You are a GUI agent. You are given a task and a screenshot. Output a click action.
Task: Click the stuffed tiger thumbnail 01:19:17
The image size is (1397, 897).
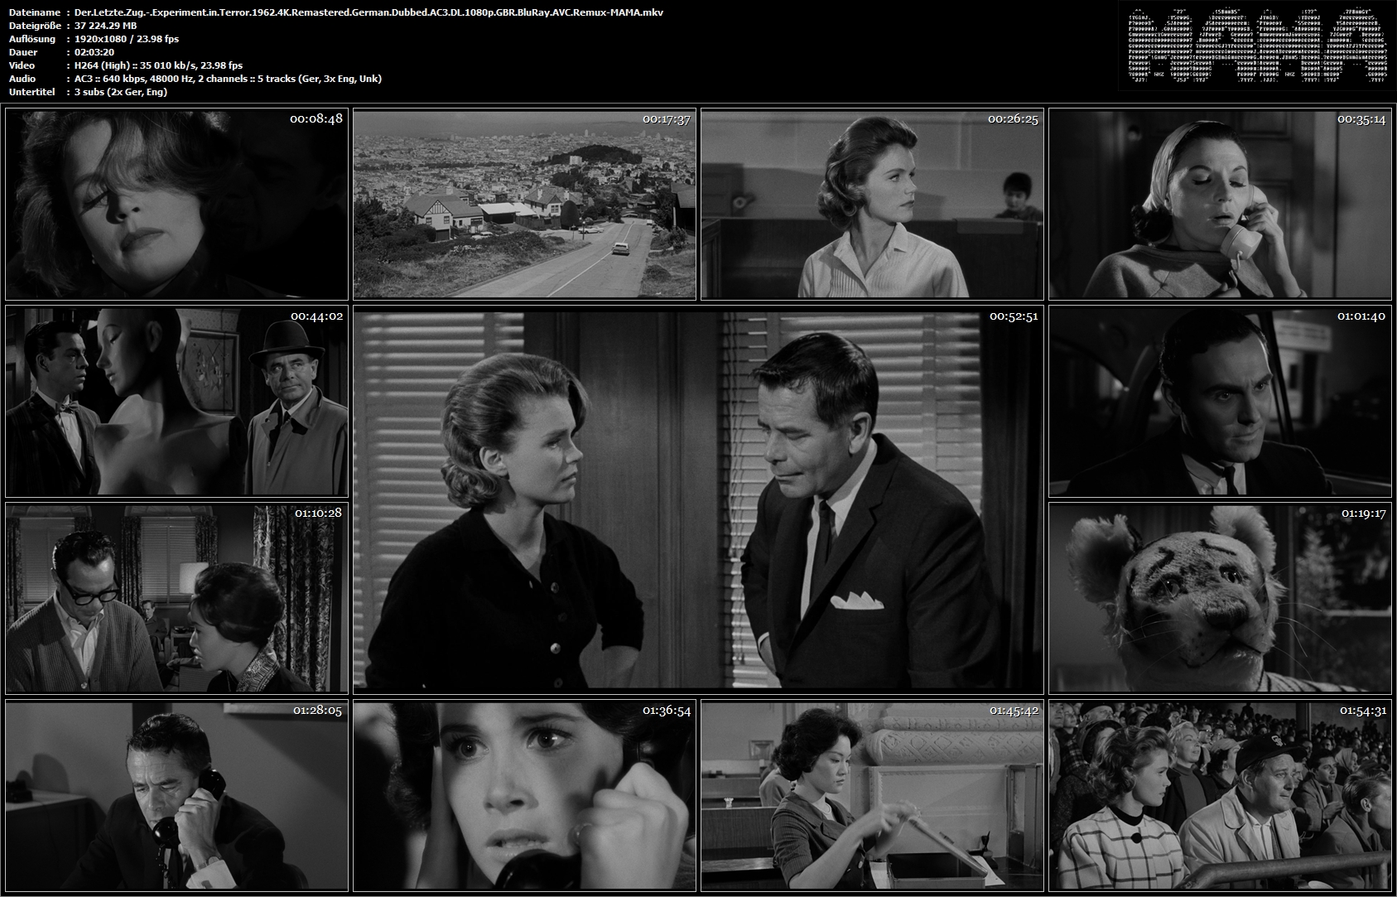coord(1220,598)
